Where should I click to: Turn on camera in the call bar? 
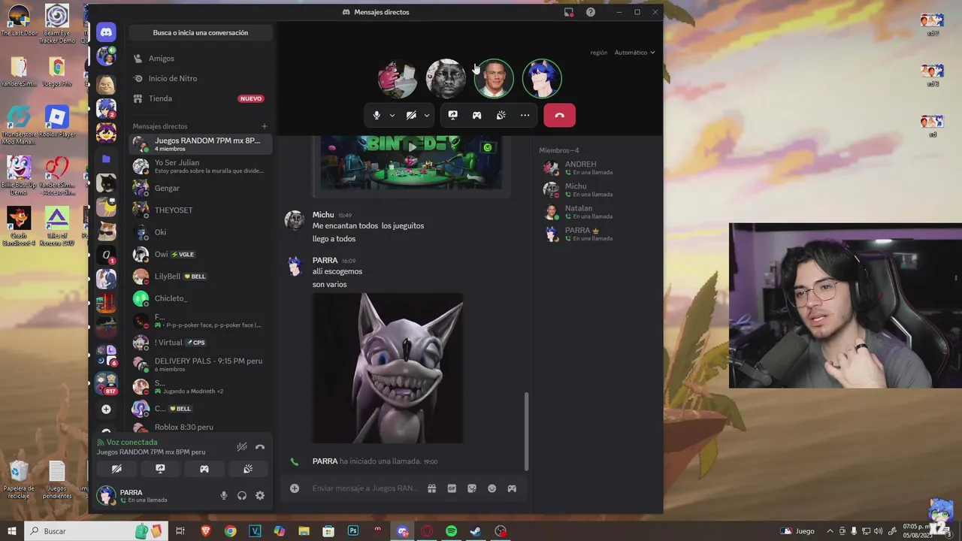click(x=411, y=115)
